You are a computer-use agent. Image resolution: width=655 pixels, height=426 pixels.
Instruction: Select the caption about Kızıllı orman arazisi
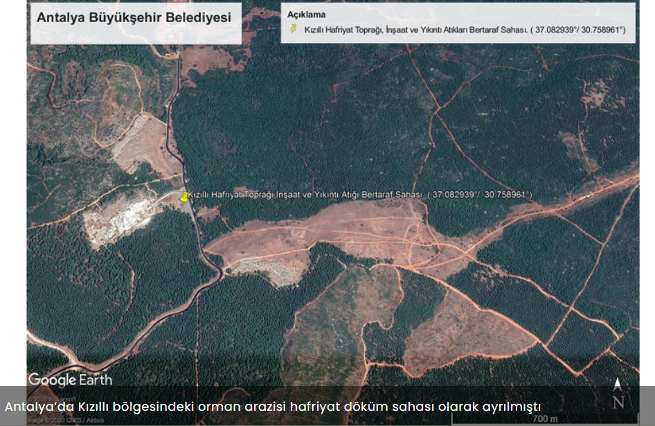click(x=273, y=407)
